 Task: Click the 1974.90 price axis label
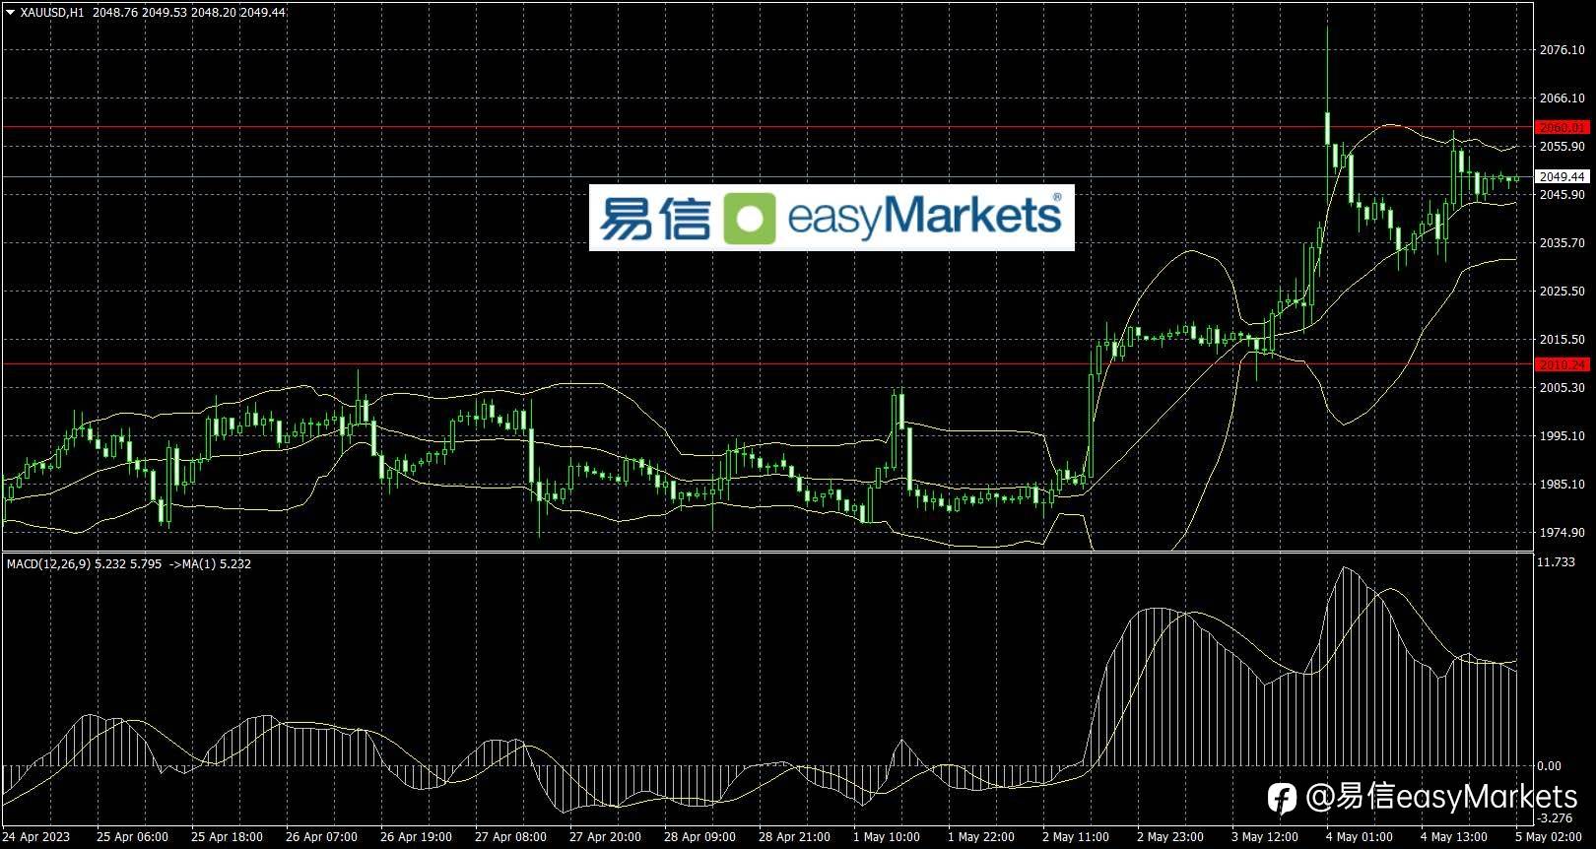pyautogui.click(x=1562, y=533)
